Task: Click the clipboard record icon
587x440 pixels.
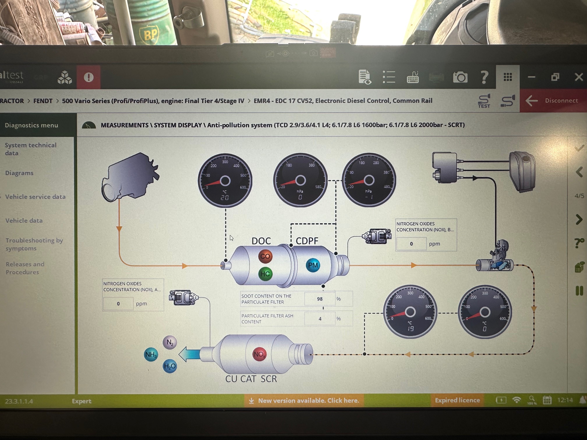Action: [579, 267]
